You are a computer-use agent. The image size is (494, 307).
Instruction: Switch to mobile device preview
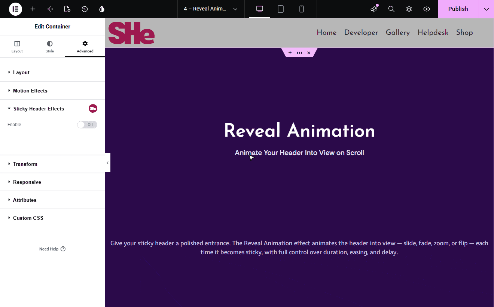pos(302,9)
